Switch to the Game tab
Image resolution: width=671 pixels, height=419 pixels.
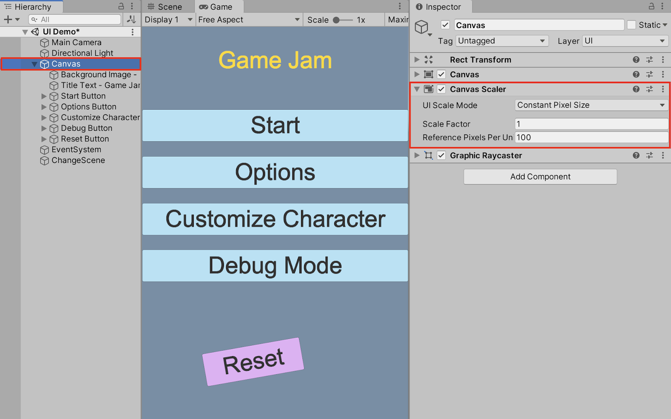[x=219, y=7]
